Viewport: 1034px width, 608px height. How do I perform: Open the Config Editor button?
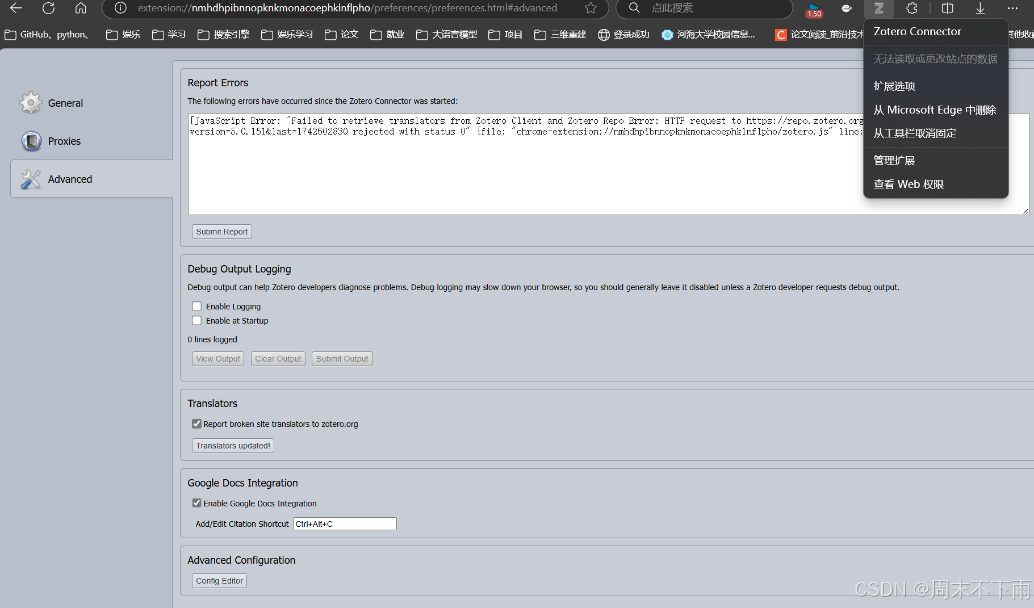pyautogui.click(x=219, y=581)
